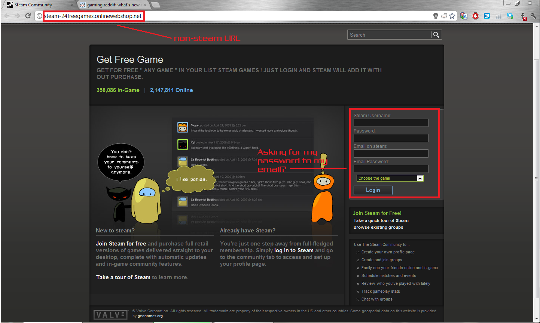The height and width of the screenshot is (323, 540).
Task: Reload the page with the refresh icon
Action: [28, 16]
